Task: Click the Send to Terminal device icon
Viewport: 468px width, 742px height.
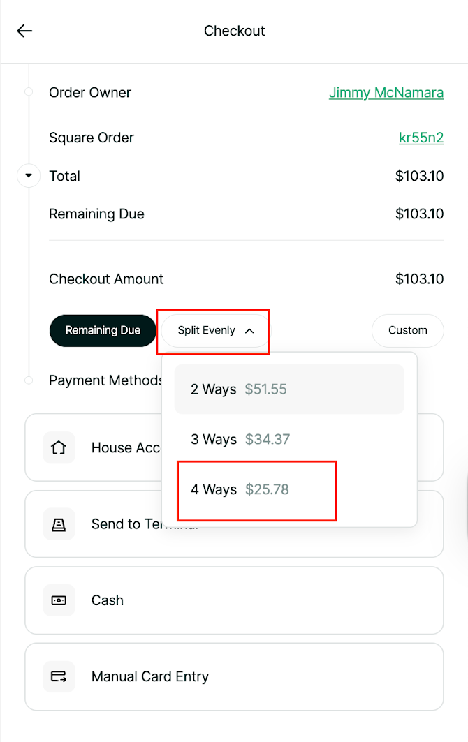Action: point(59,524)
